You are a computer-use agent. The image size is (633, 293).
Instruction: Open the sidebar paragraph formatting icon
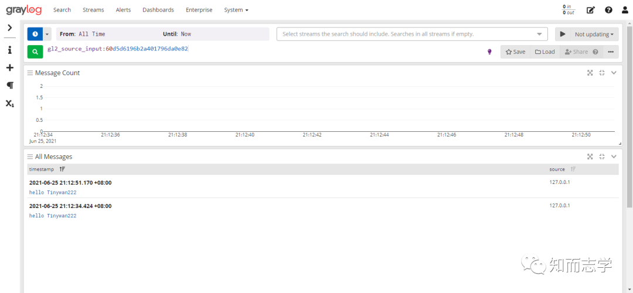[x=10, y=86]
